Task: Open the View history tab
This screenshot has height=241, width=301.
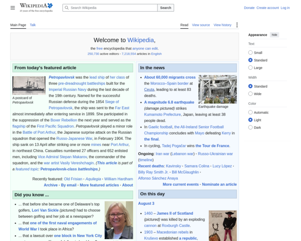Action: click(x=222, y=25)
